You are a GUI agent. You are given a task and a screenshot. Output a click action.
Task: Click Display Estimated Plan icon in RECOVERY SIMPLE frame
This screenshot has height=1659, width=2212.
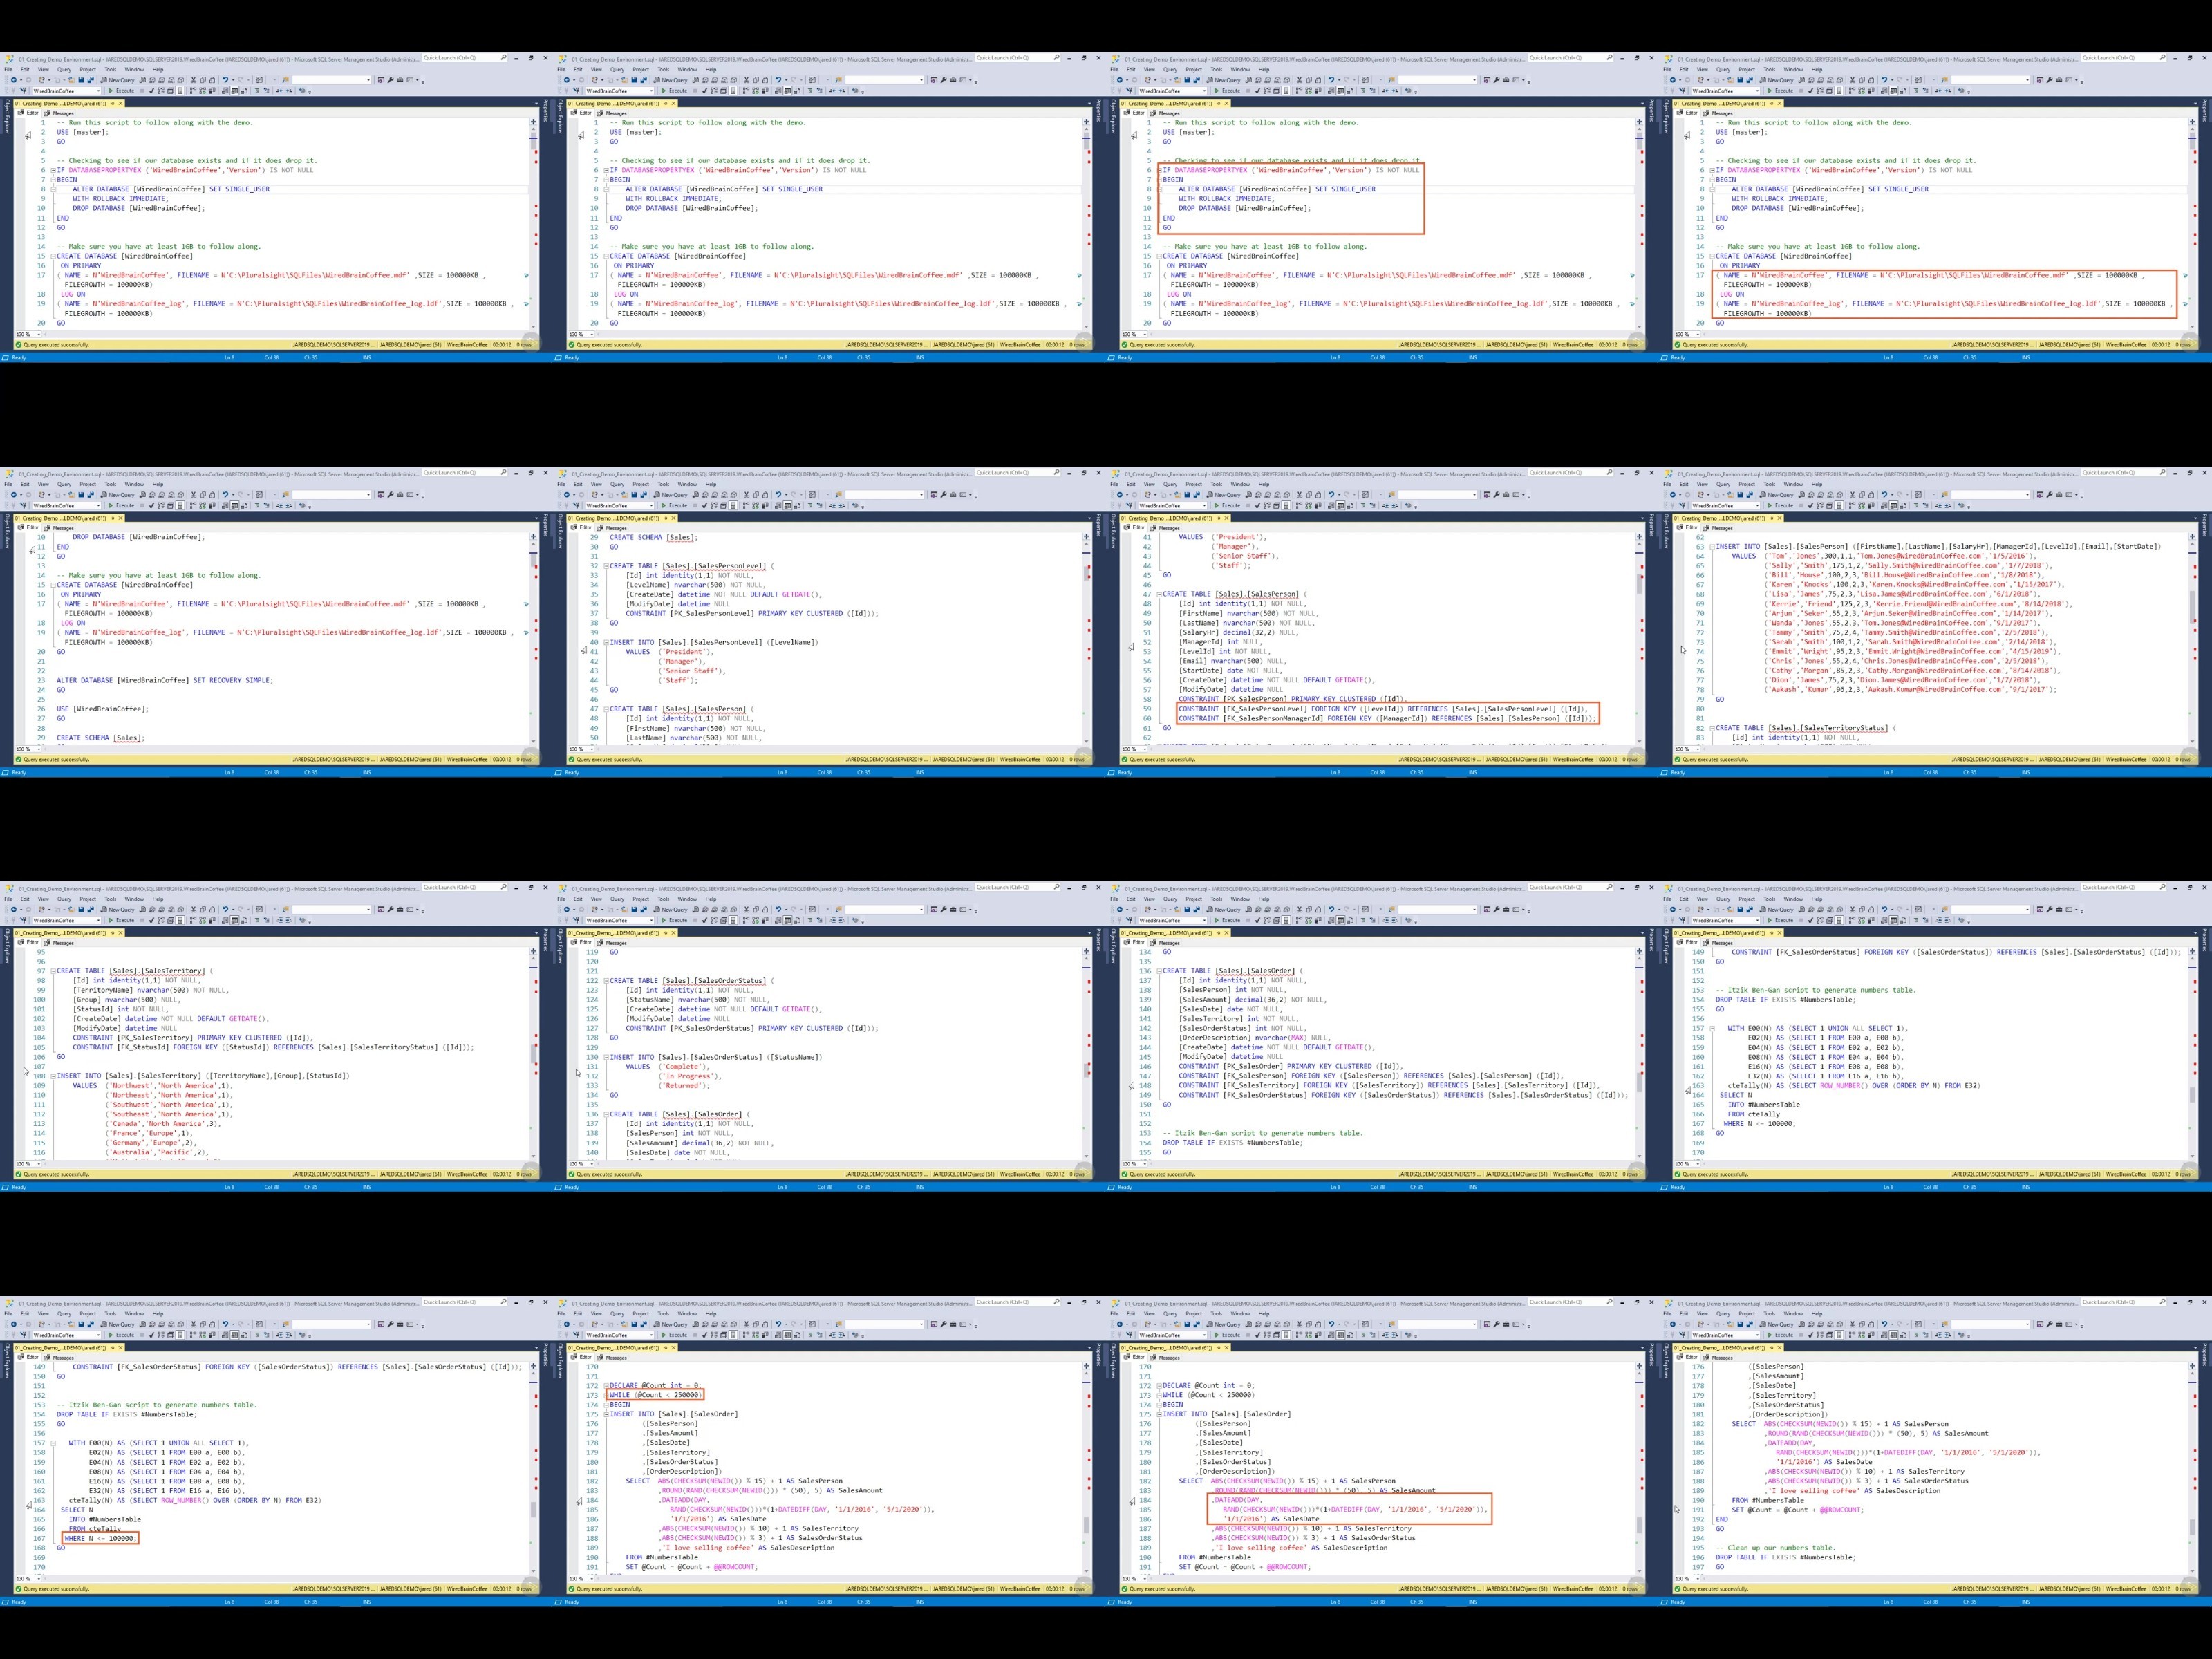[161, 506]
